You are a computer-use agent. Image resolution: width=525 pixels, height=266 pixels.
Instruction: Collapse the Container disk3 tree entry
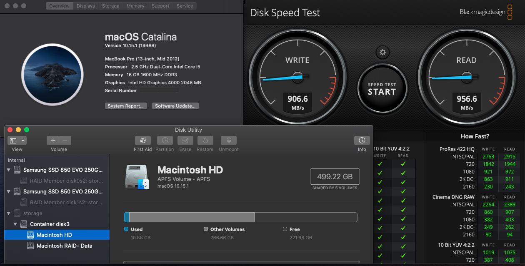click(x=15, y=224)
